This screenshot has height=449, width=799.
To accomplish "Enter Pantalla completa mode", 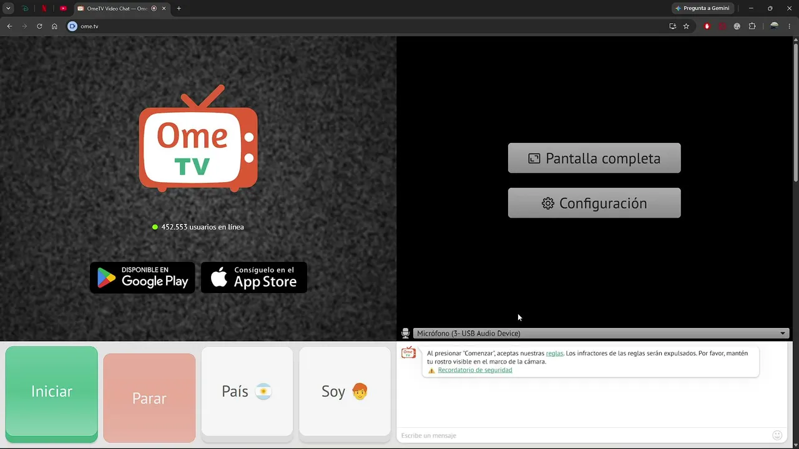I will click(x=594, y=158).
